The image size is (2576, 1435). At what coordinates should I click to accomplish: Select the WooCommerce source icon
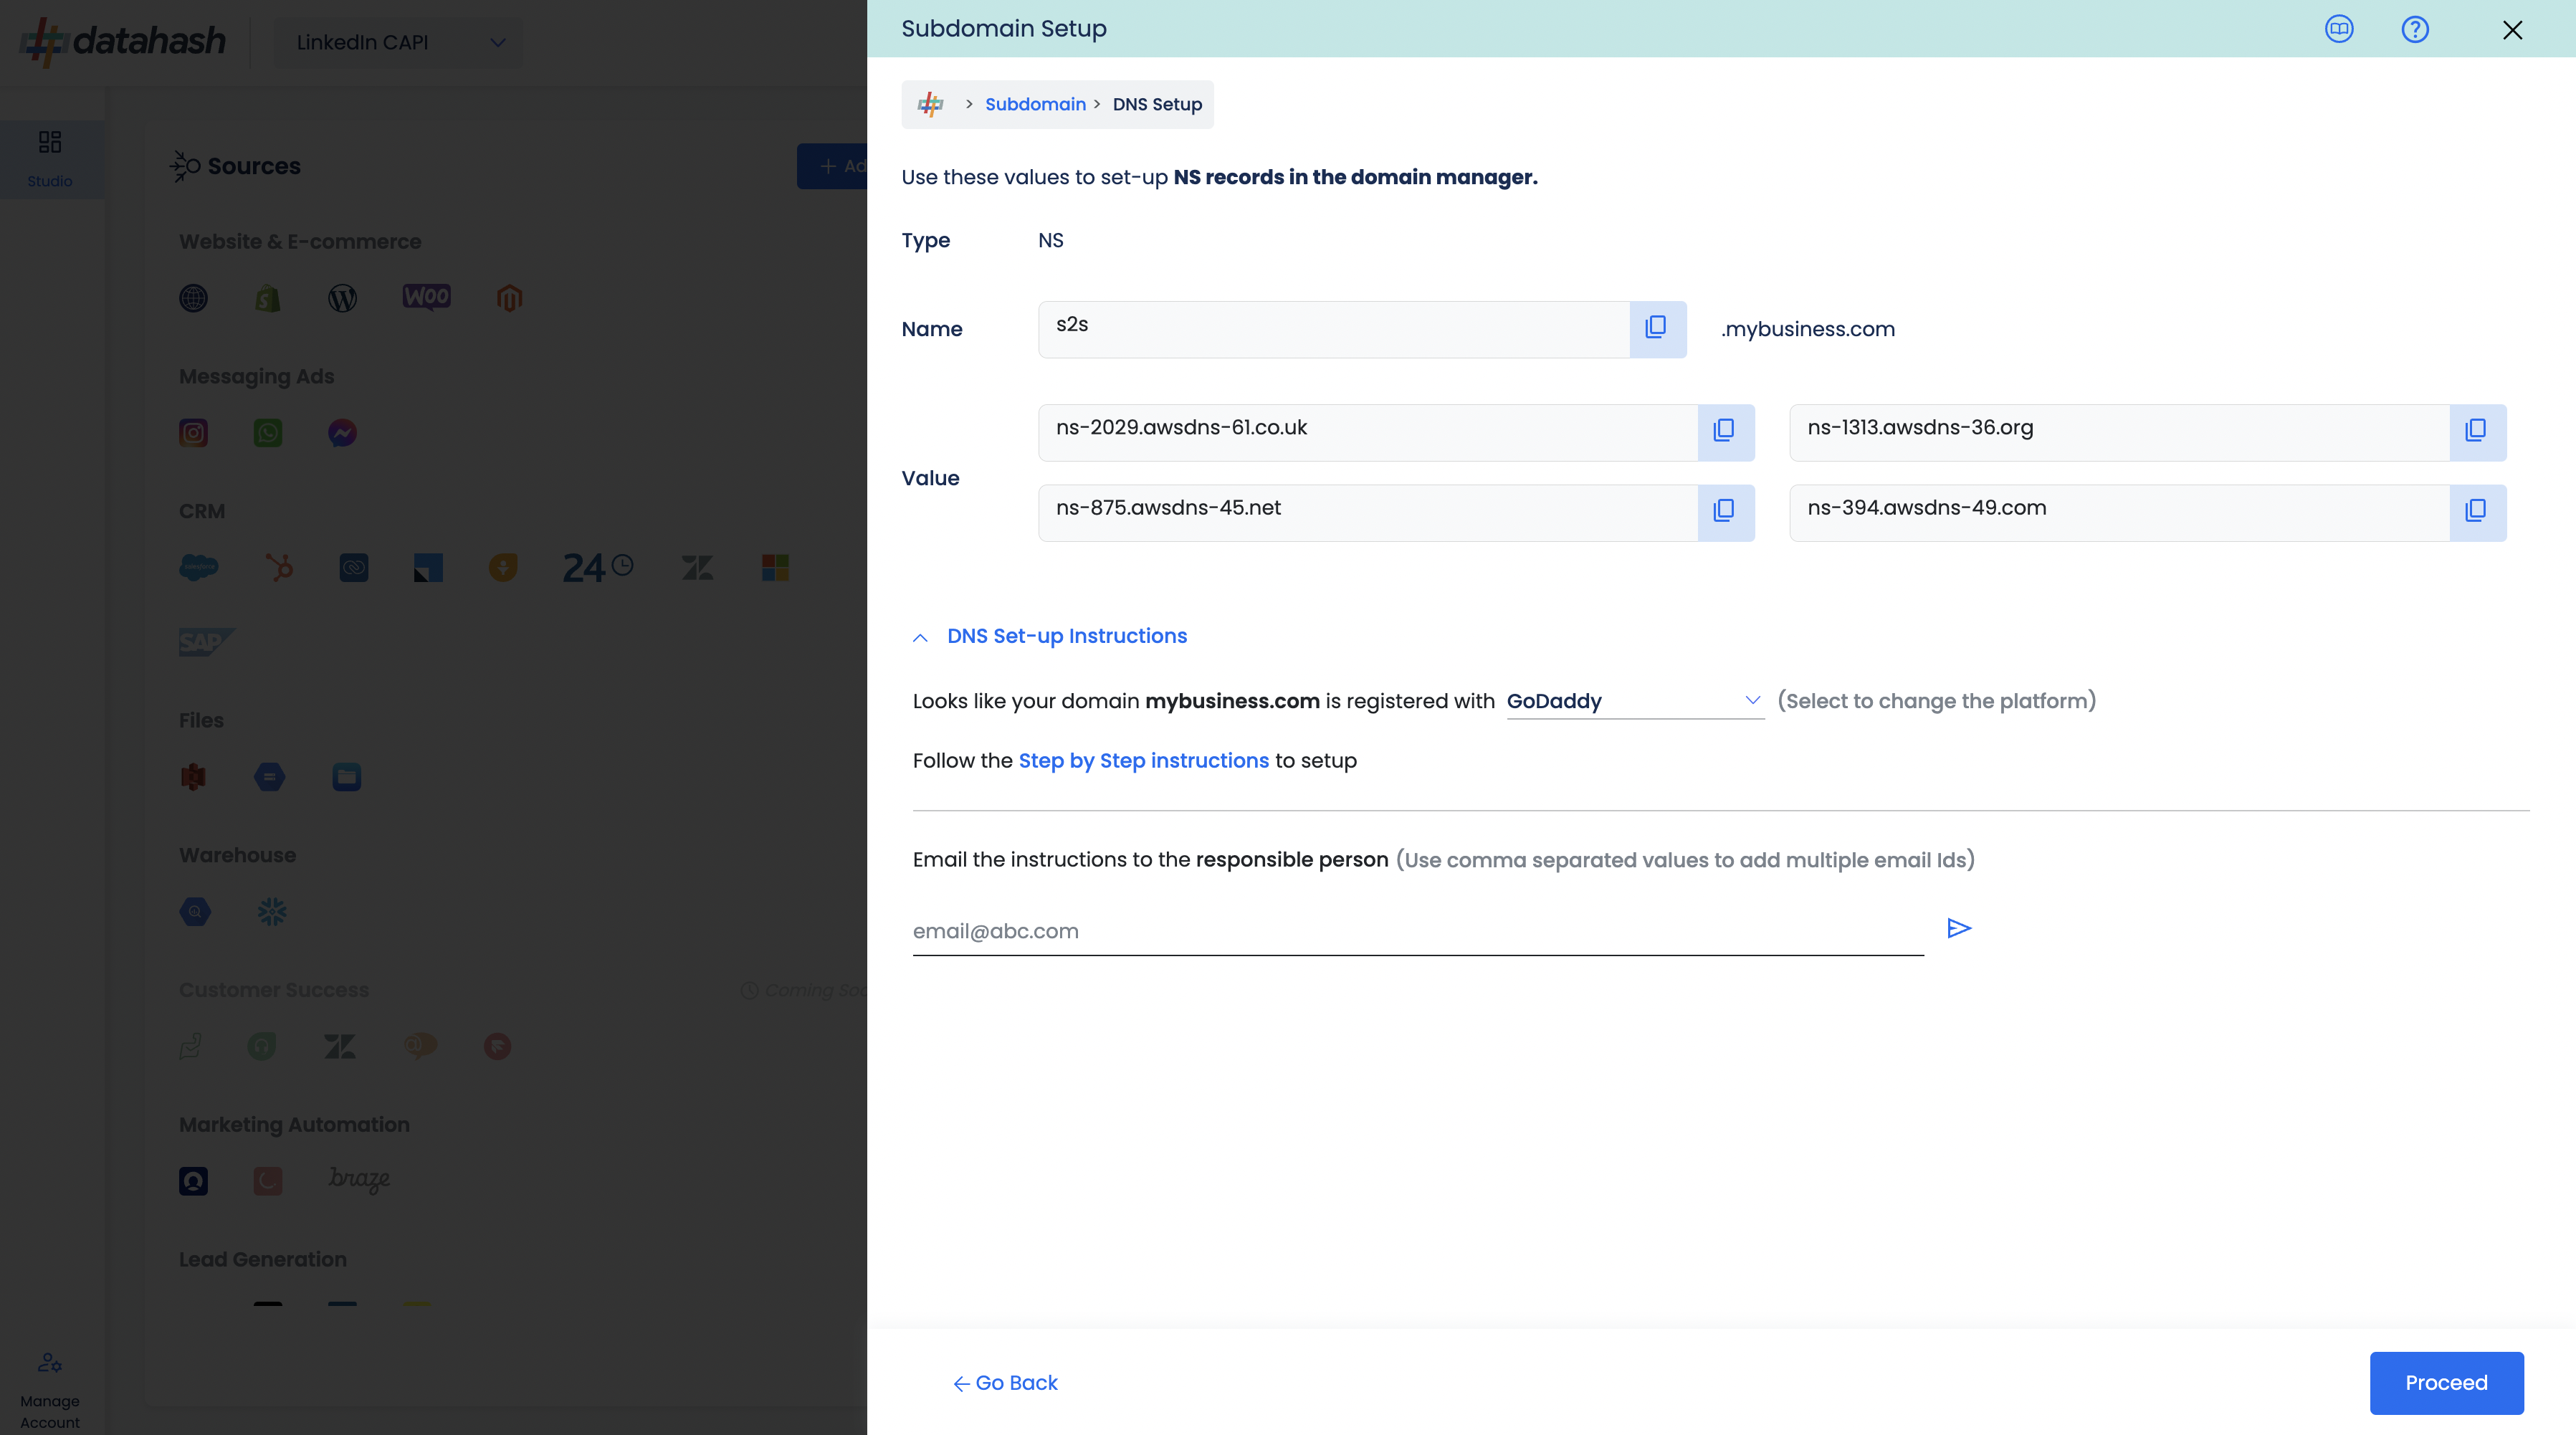click(427, 297)
